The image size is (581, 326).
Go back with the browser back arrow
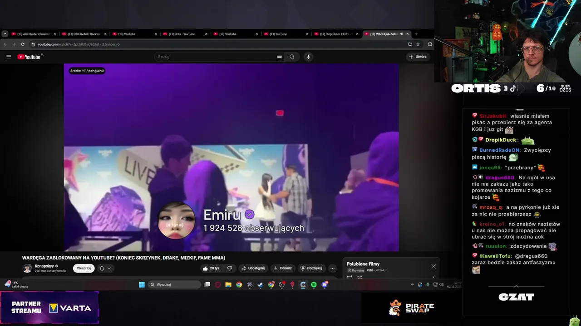(x=5, y=44)
